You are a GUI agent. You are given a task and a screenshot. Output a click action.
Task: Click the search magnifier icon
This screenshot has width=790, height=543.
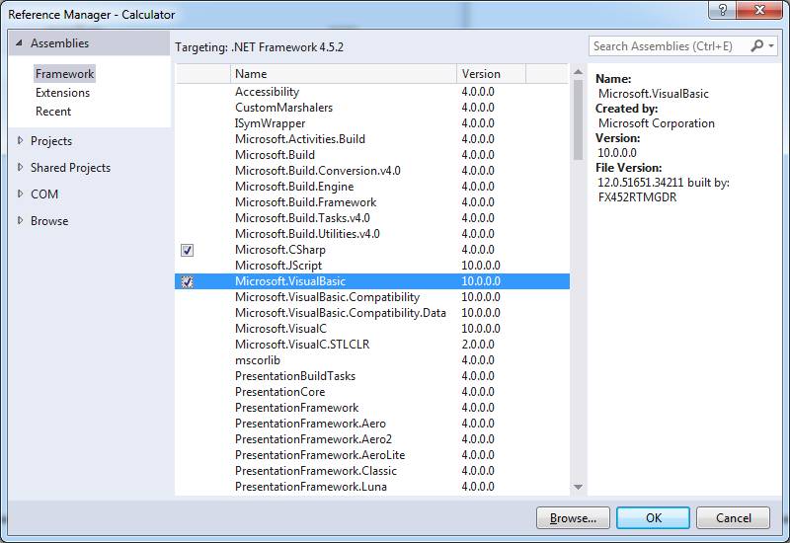[757, 46]
